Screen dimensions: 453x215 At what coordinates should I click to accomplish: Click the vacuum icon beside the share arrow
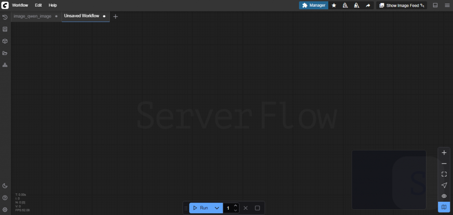pos(357,5)
